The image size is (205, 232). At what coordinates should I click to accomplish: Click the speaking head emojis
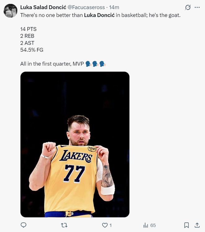95,64
